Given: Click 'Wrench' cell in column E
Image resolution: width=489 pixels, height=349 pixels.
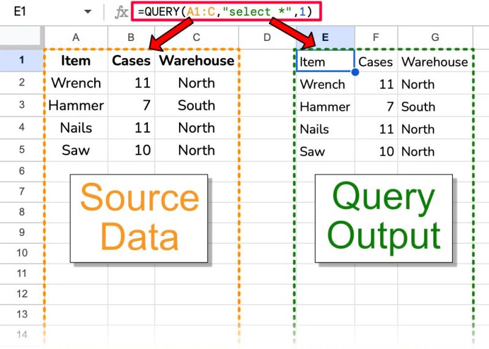Looking at the screenshot, I should click(325, 84).
